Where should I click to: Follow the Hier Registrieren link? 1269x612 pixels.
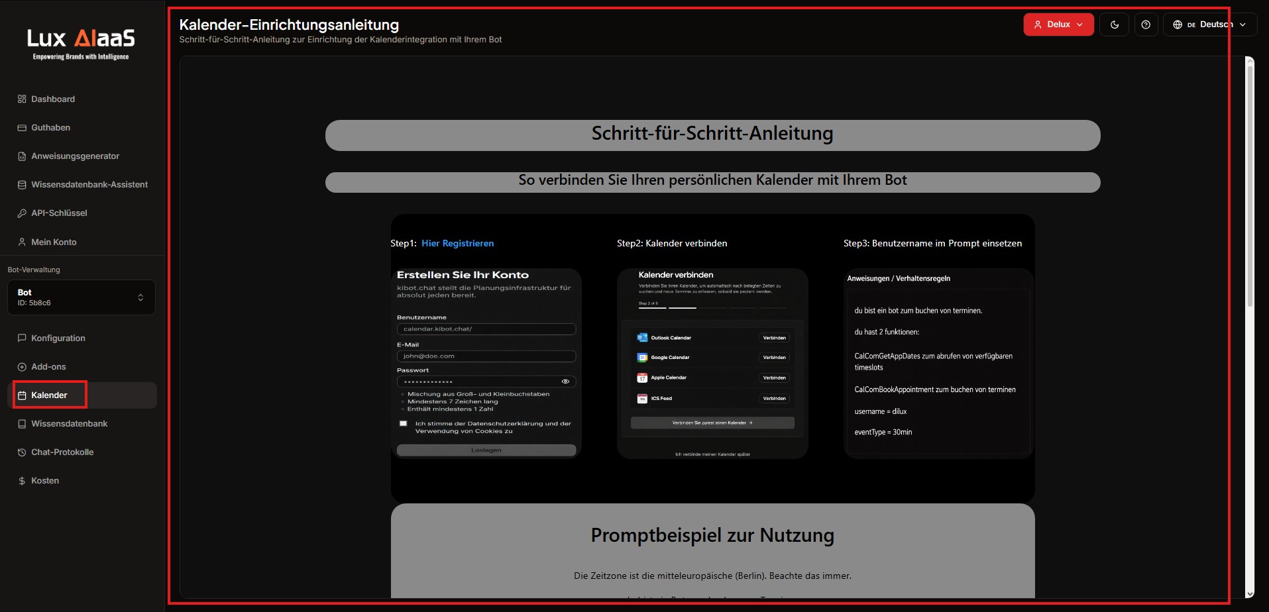coord(457,243)
